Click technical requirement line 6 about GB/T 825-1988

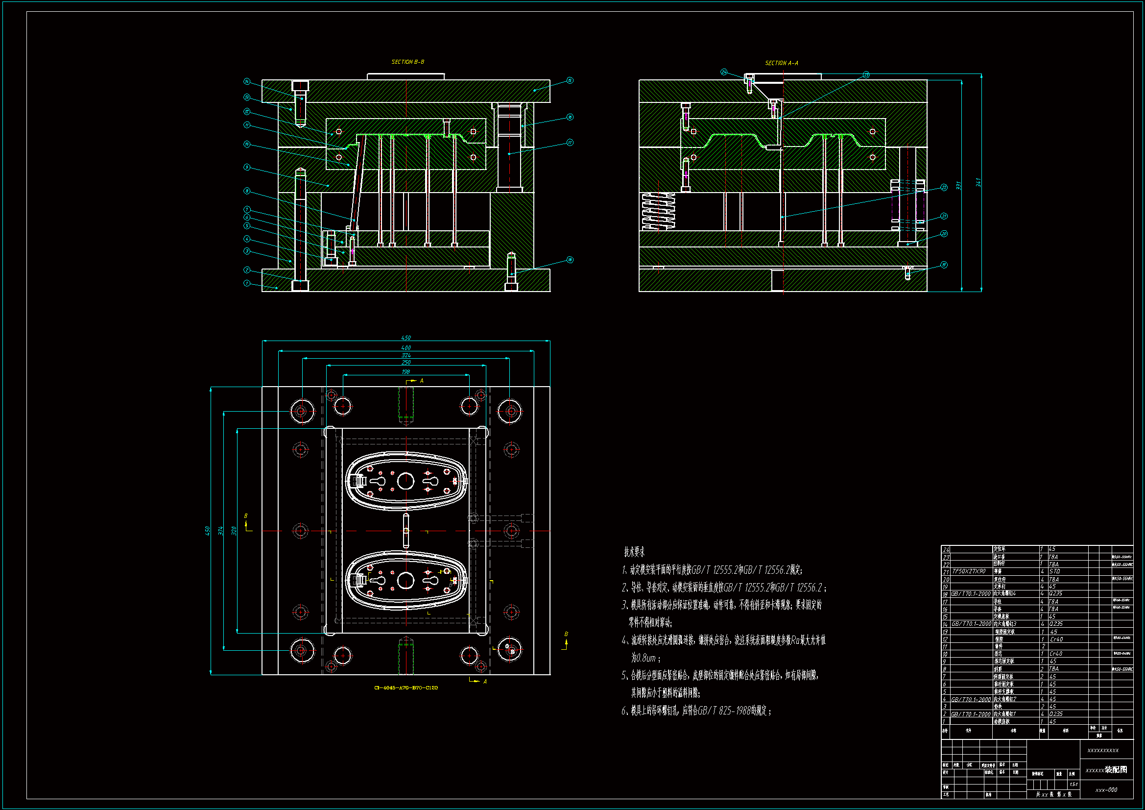696,711
